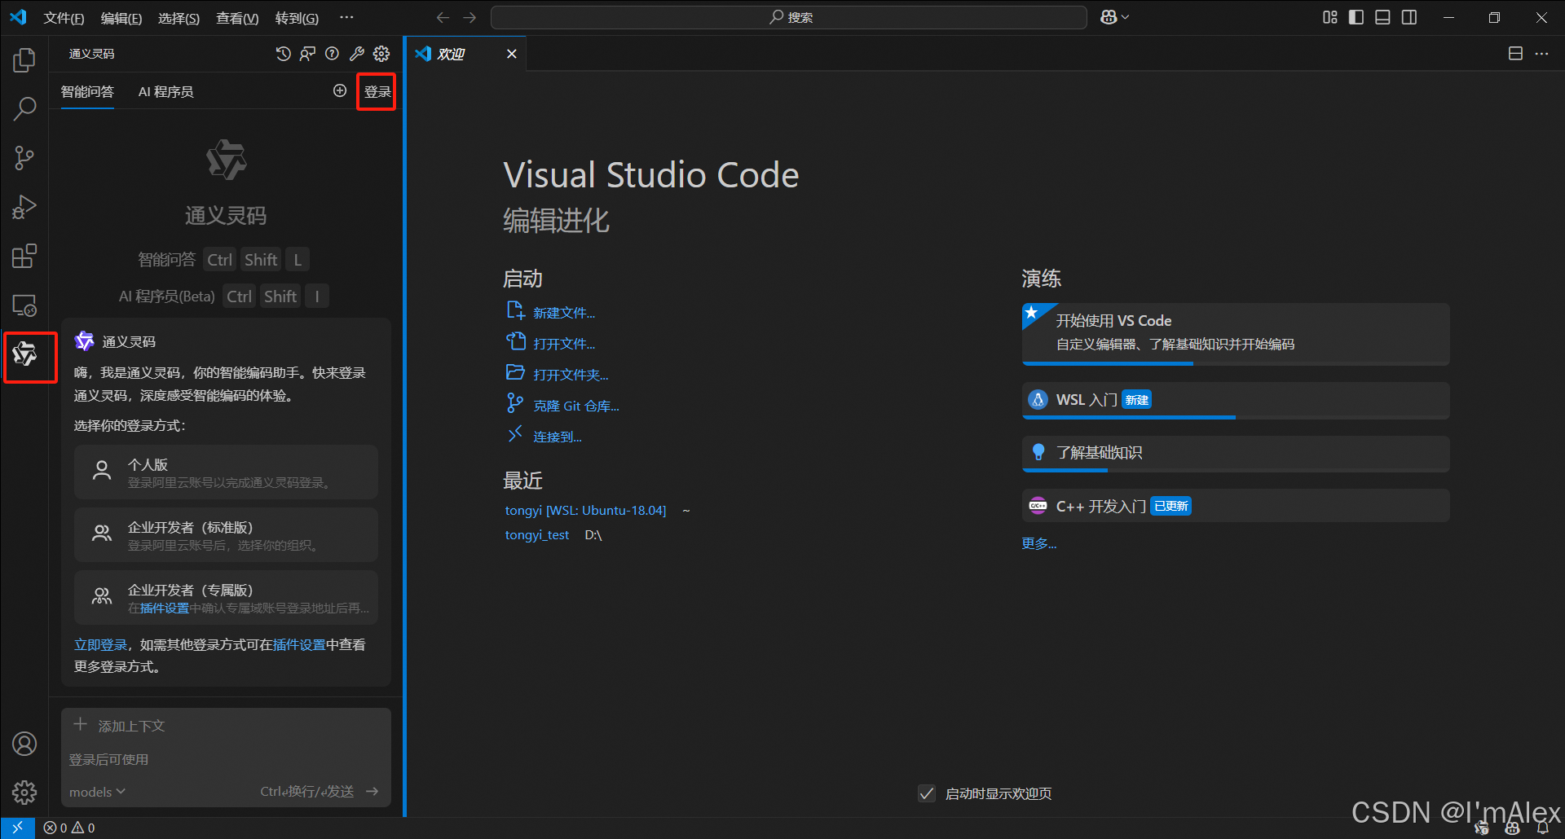Image resolution: width=1565 pixels, height=839 pixels.
Task: Open the 文件 menu
Action: coord(64,18)
